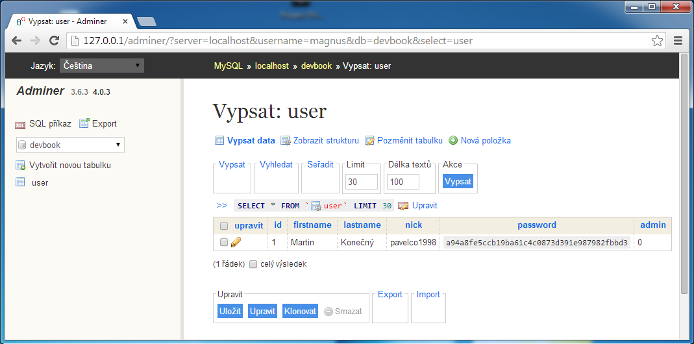Open the Jazyk language dropdown
Screen dimensions: 694x344
pyautogui.click(x=102, y=66)
